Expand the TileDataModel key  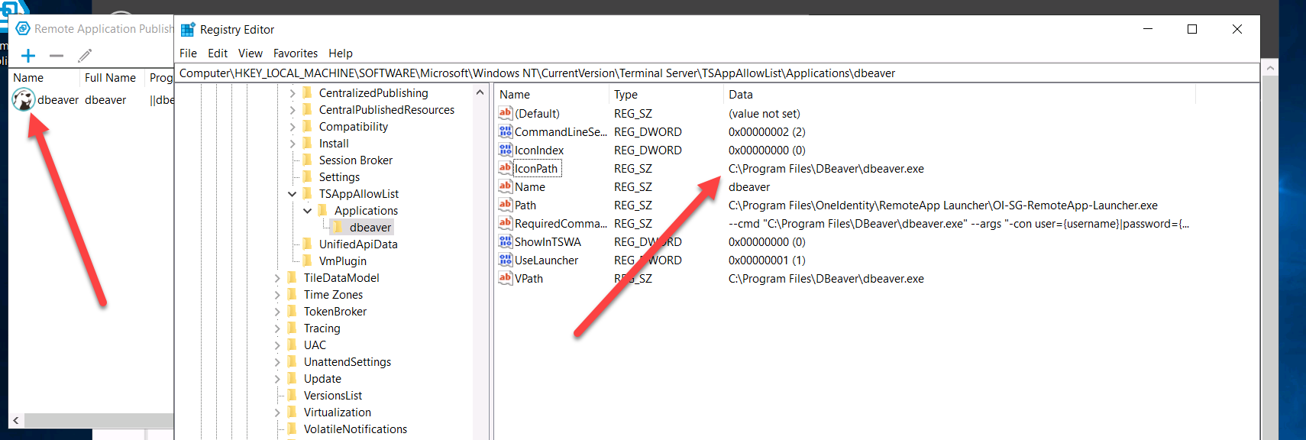[x=276, y=278]
